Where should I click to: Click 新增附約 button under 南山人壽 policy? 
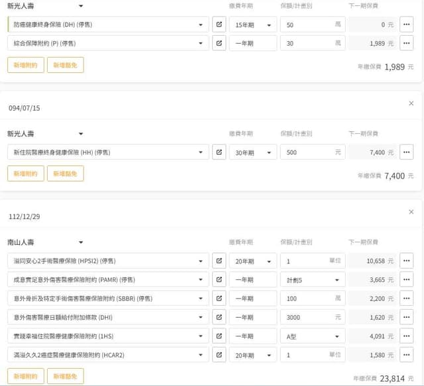(26, 376)
